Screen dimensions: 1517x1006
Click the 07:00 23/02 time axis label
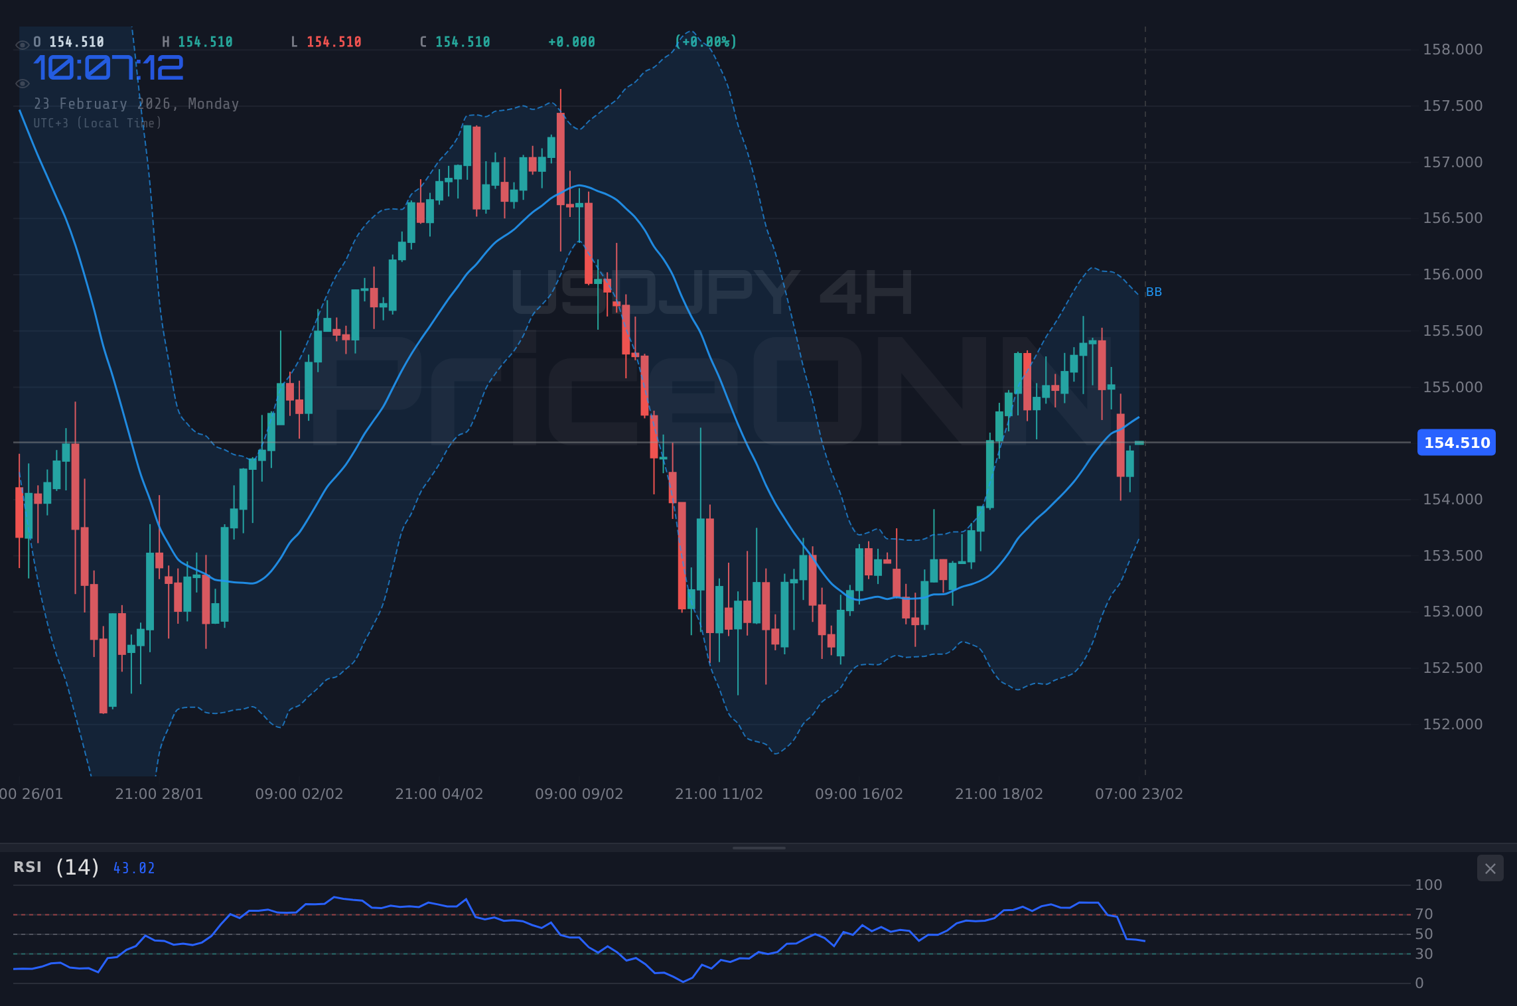(x=1137, y=793)
